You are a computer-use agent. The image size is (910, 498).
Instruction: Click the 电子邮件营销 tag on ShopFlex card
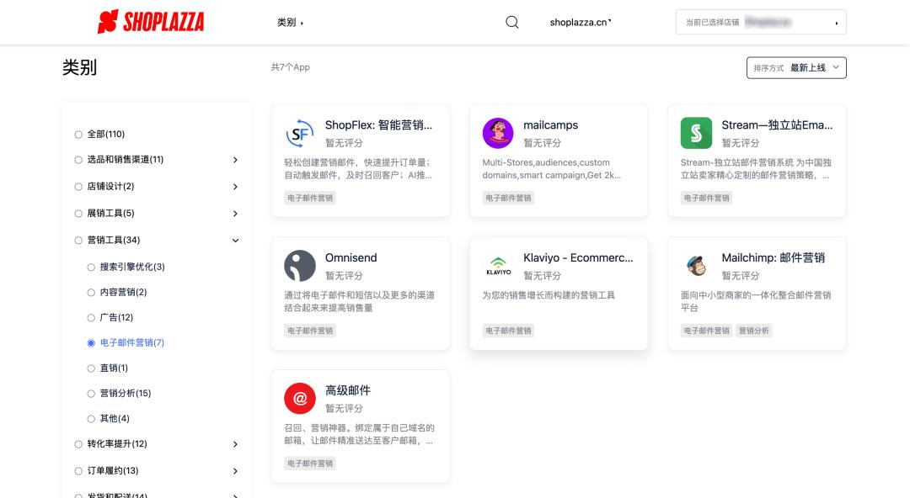click(309, 198)
